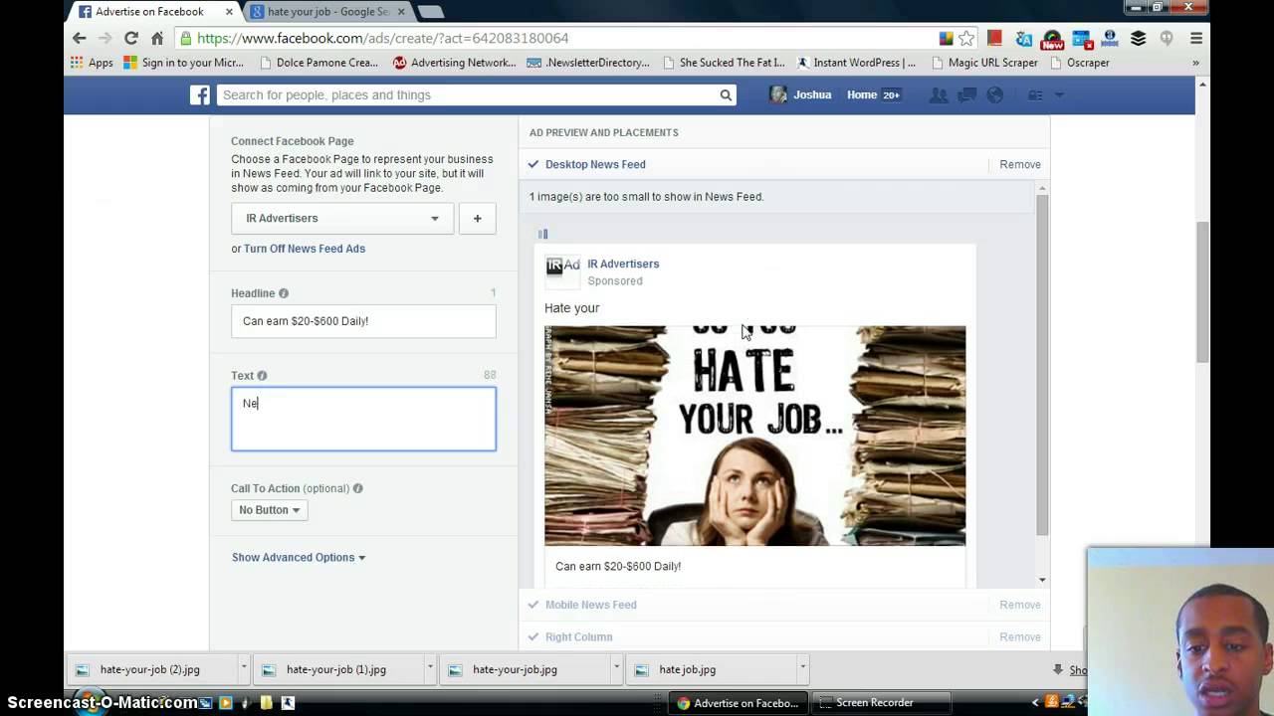1274x716 pixels.
Task: Open the hate-your-job (2).jpg downloaded file
Action: tap(150, 669)
